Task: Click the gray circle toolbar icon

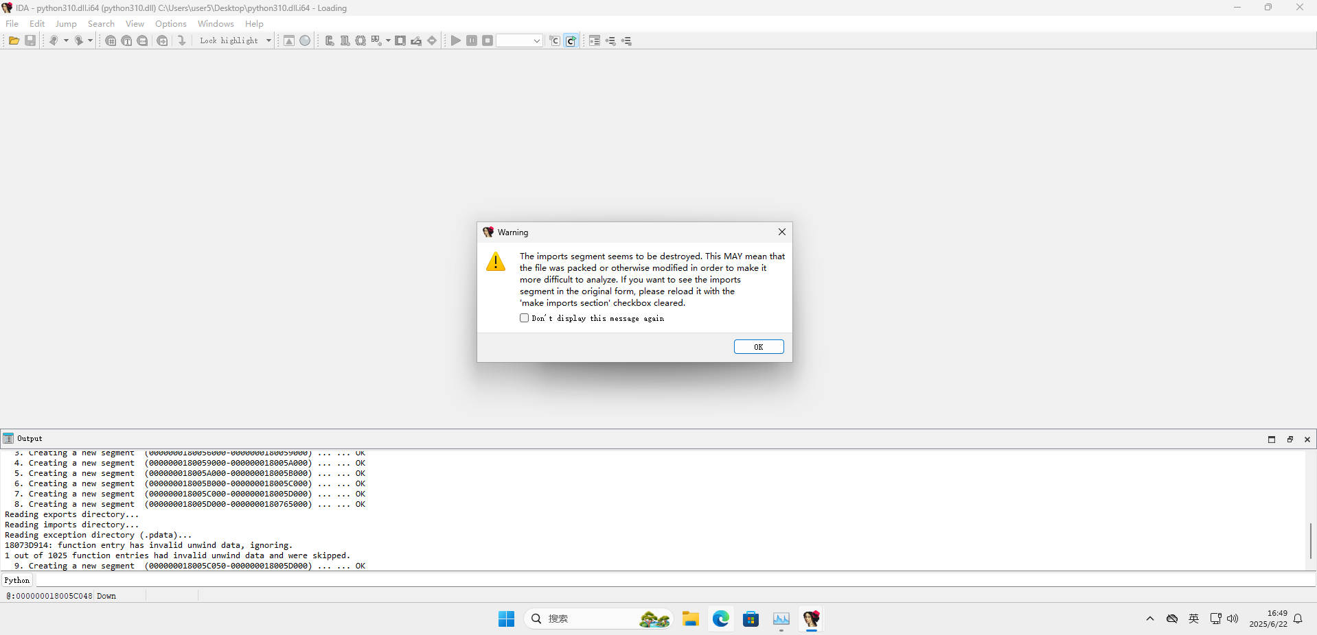Action: (x=305, y=40)
